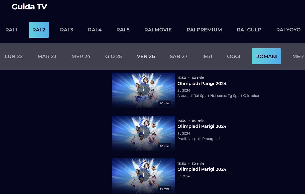Select the partially visible MER day
The width and height of the screenshot is (305, 194).
click(x=298, y=56)
